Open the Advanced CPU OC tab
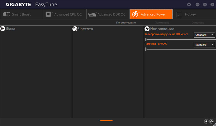 click(65, 14)
